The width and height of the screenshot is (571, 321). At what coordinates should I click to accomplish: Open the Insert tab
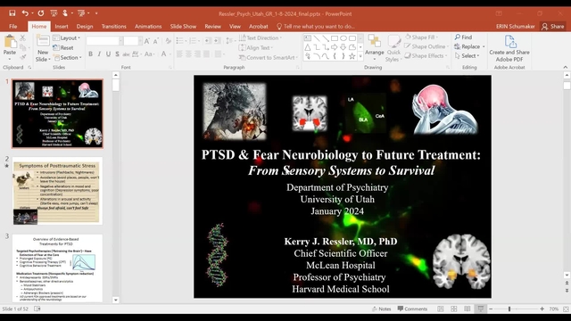pyautogui.click(x=62, y=26)
